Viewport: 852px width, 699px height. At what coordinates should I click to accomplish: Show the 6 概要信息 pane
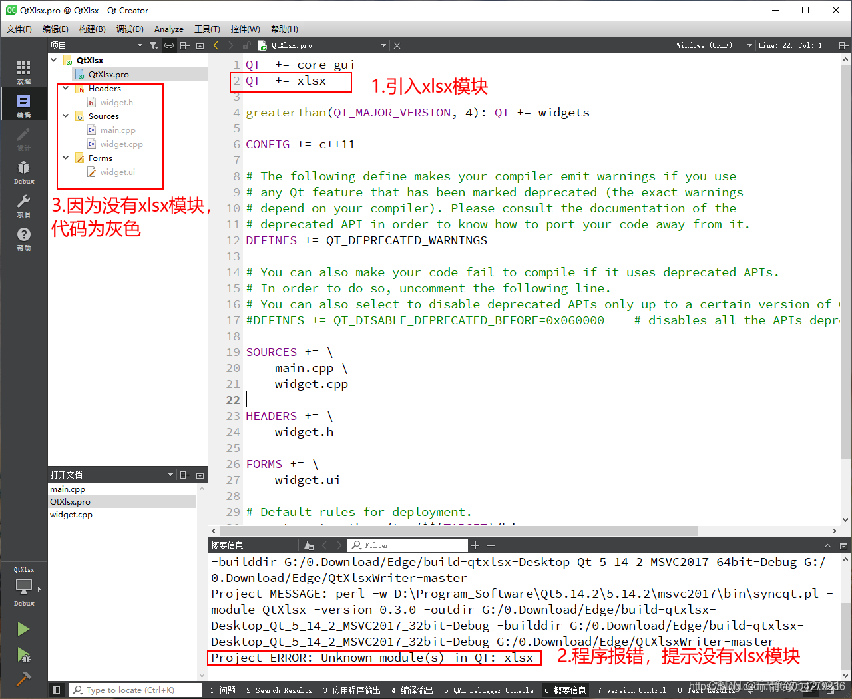click(x=565, y=690)
